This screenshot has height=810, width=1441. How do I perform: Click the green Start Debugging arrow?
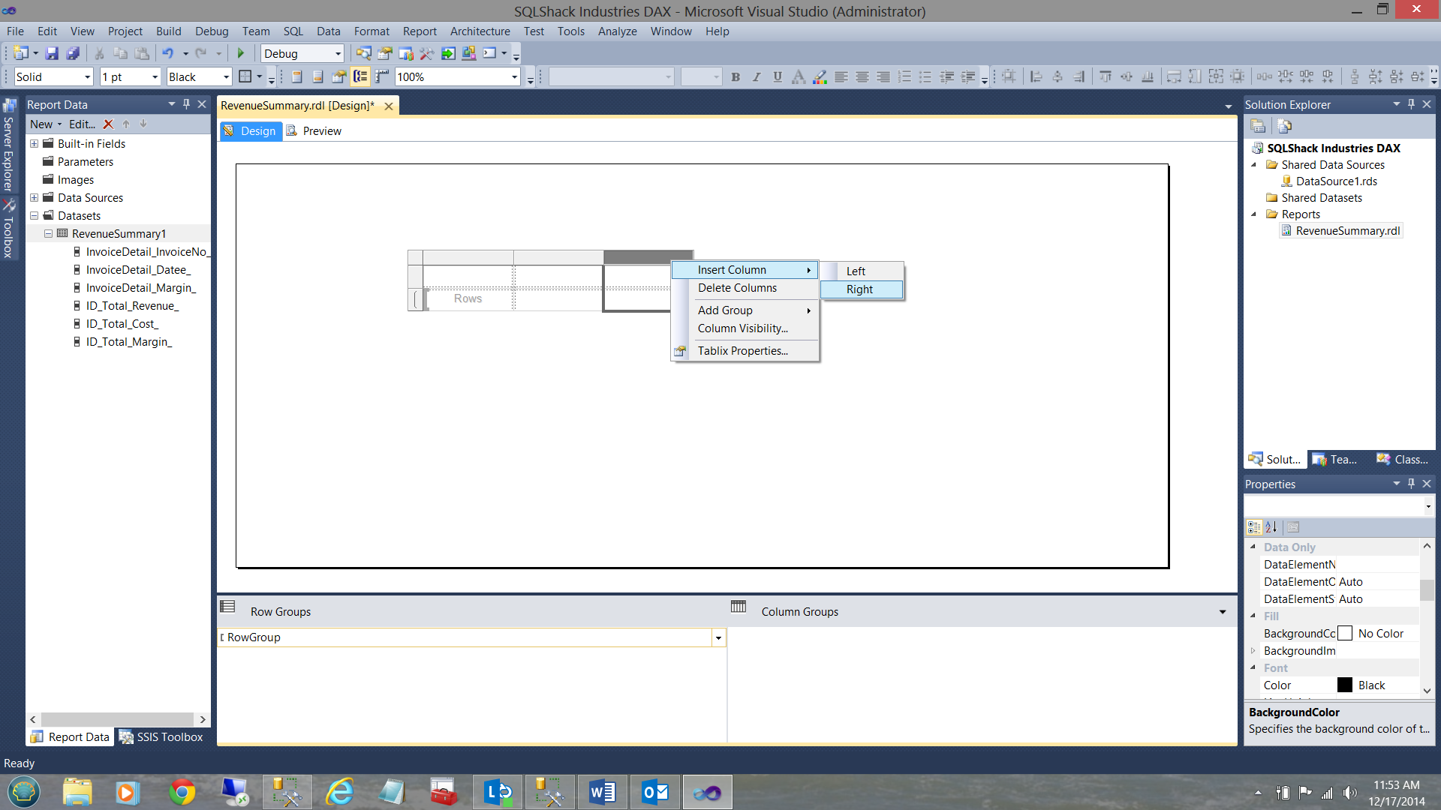241,53
